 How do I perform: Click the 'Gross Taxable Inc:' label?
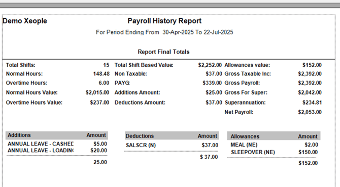[x=248, y=74]
